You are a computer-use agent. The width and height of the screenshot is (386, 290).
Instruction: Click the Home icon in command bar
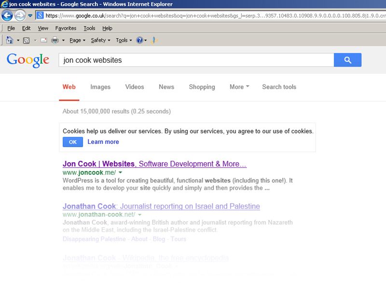pos(10,40)
